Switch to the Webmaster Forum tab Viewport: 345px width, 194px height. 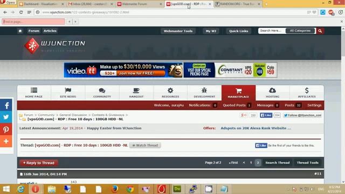pyautogui.click(x=140, y=4)
